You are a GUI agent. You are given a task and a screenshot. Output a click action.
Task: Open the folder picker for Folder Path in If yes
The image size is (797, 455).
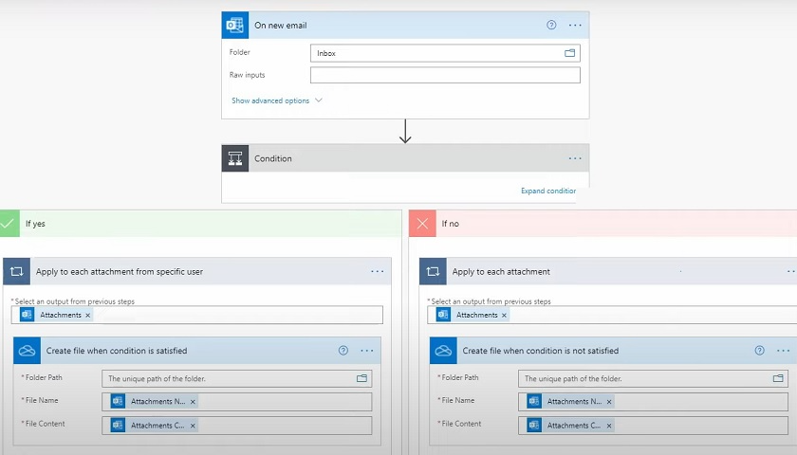pyautogui.click(x=361, y=378)
